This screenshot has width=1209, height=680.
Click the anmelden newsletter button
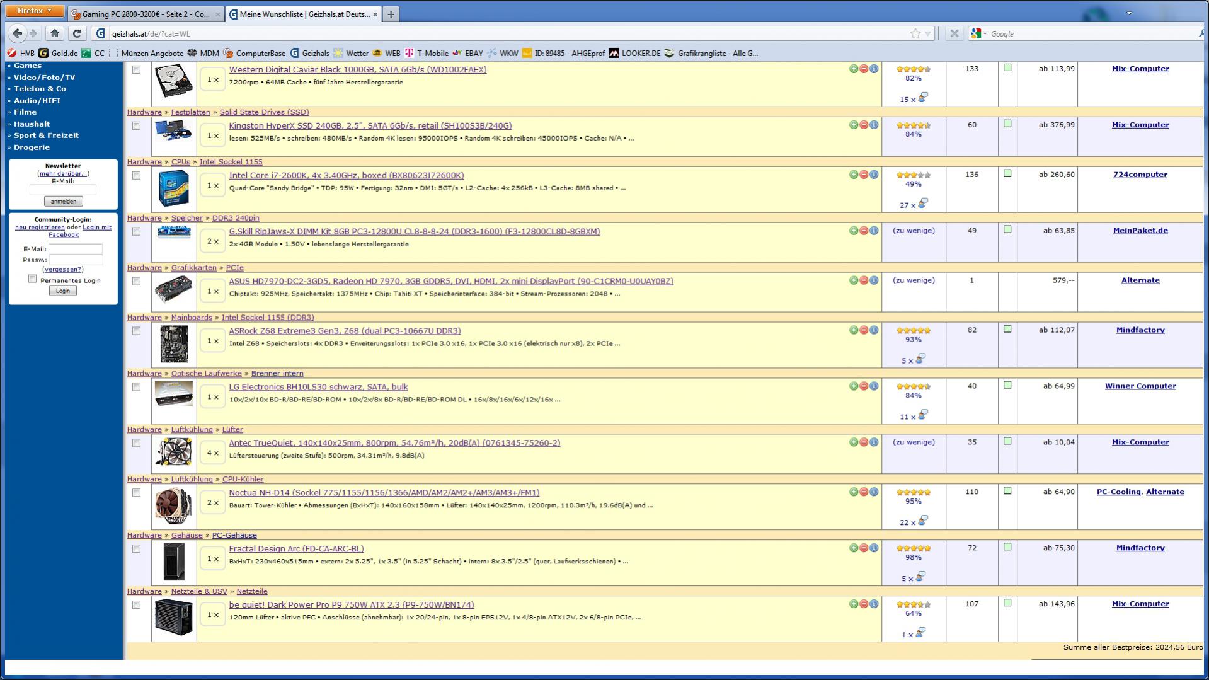pos(63,202)
